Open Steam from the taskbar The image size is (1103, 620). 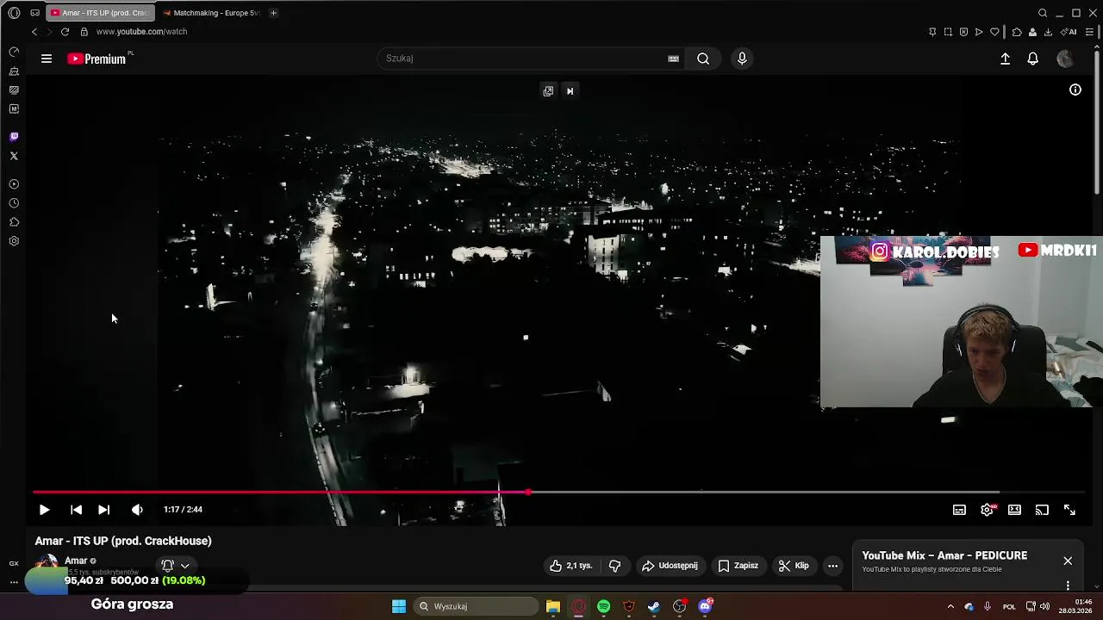(654, 606)
